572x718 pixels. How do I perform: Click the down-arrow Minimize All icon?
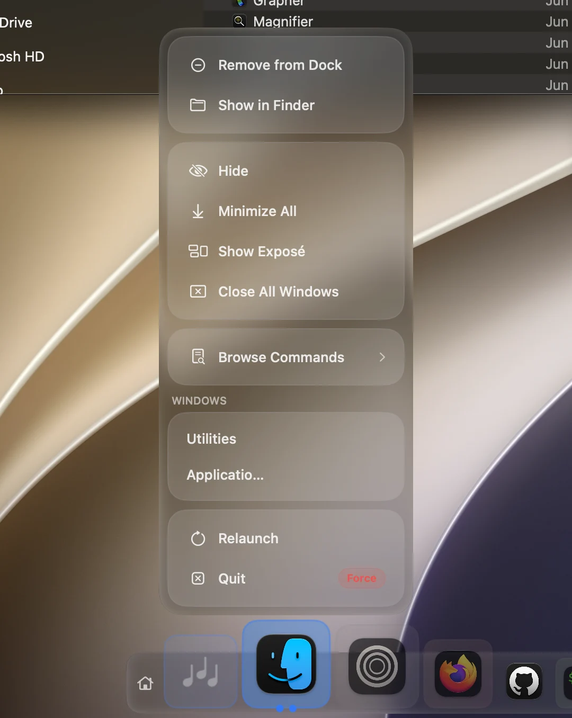click(198, 211)
